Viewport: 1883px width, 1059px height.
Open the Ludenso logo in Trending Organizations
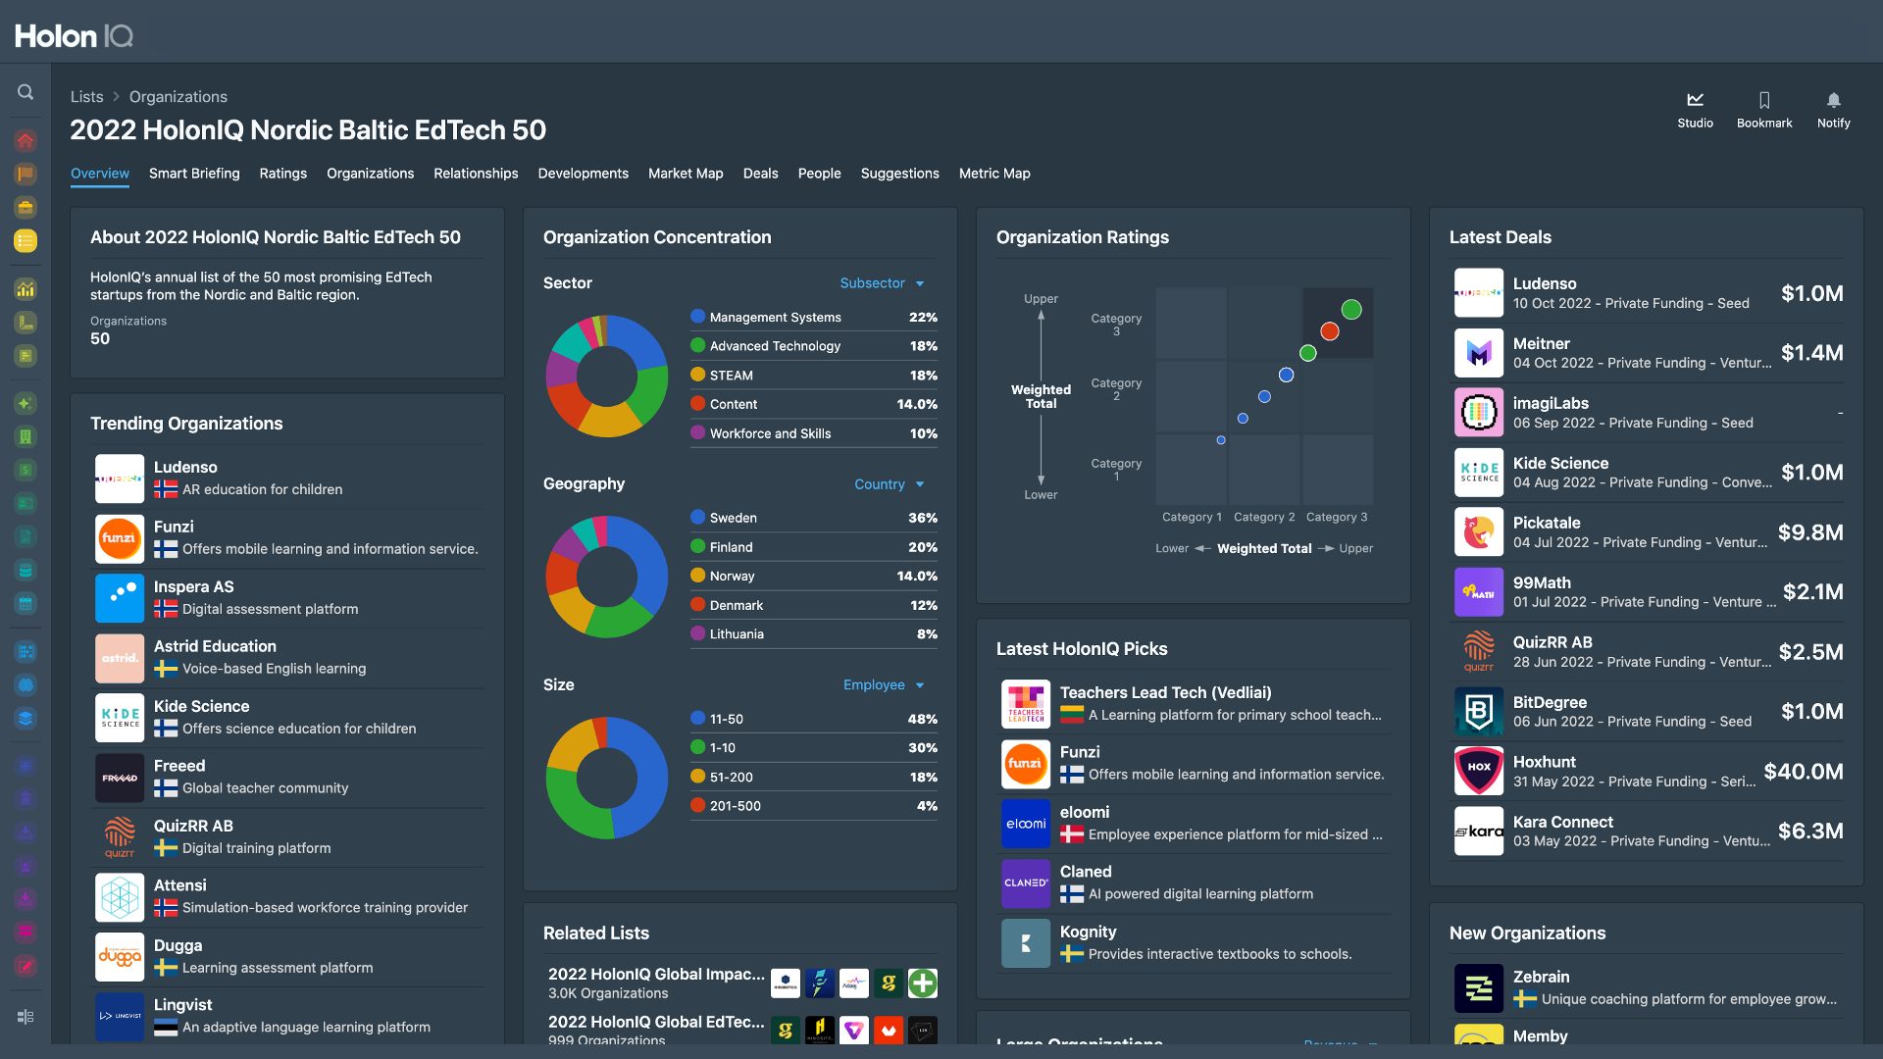pos(120,479)
